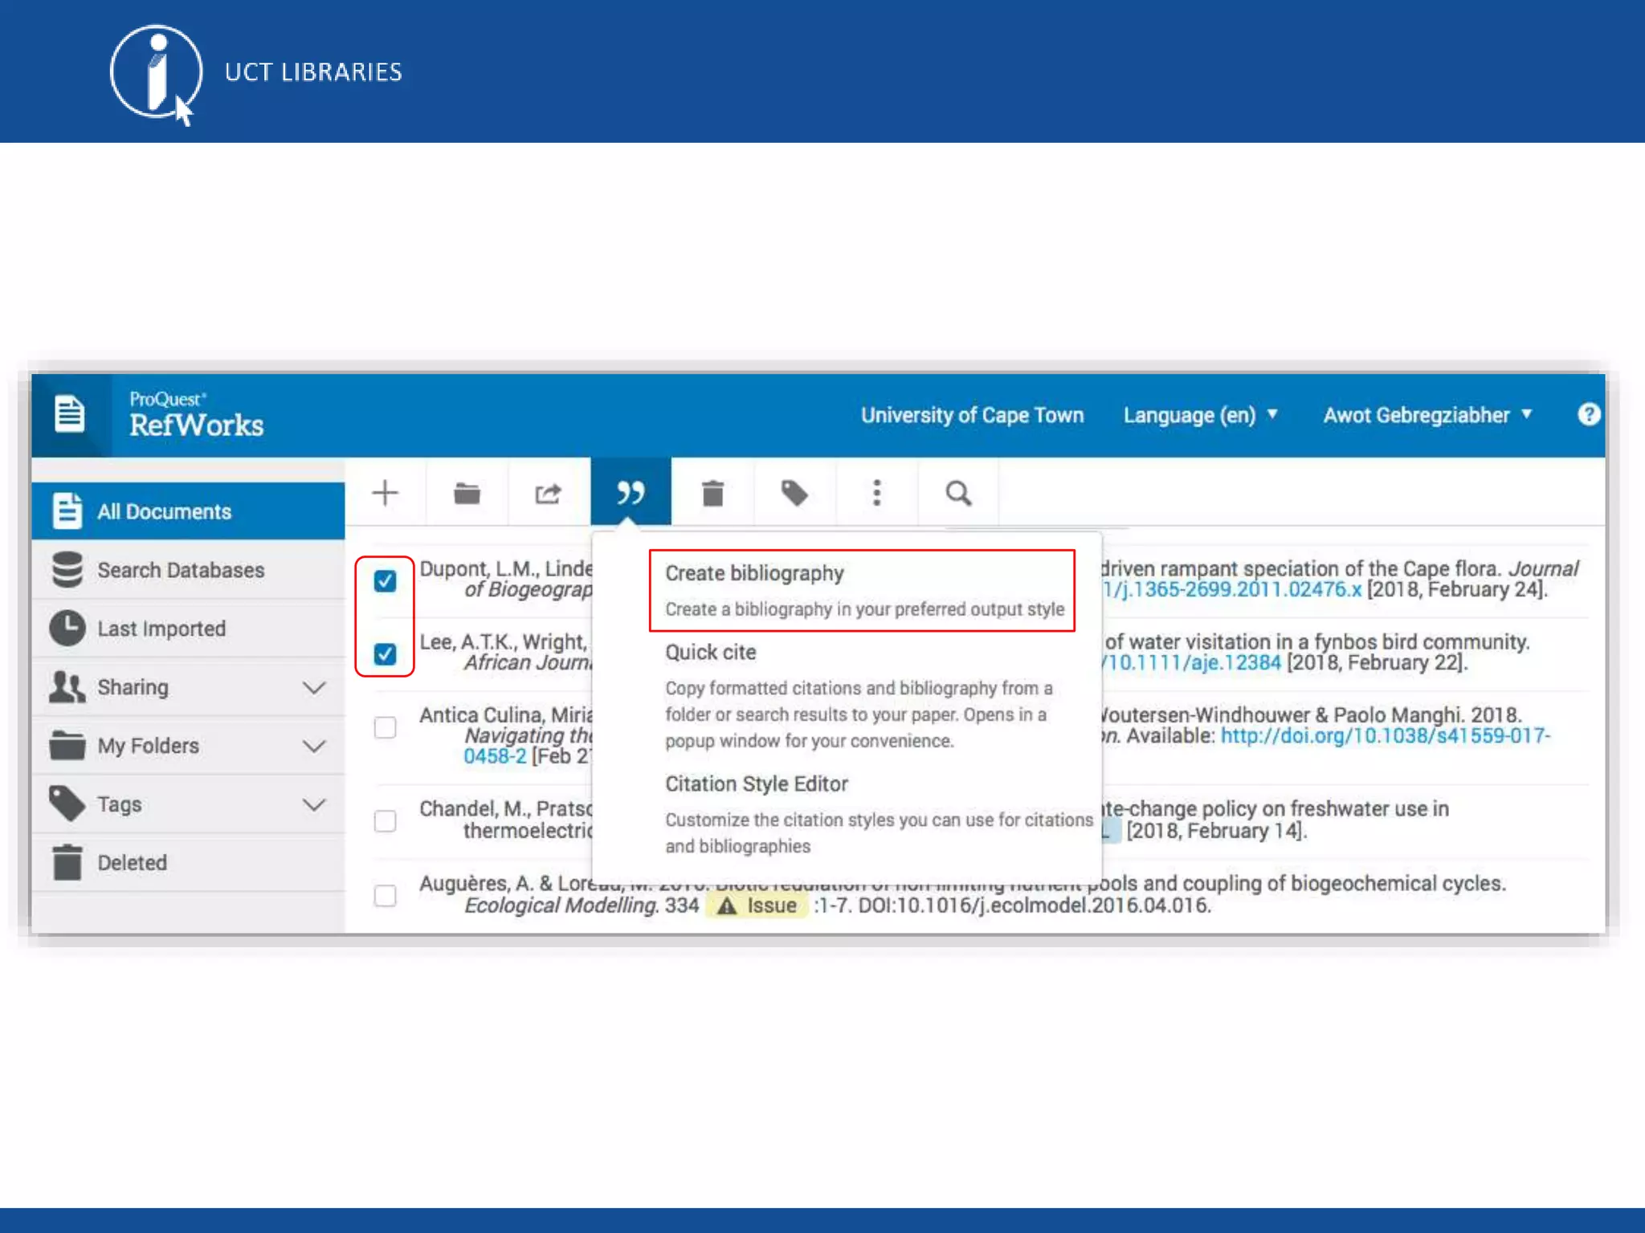Click the Tag toolbar icon

coord(794,493)
